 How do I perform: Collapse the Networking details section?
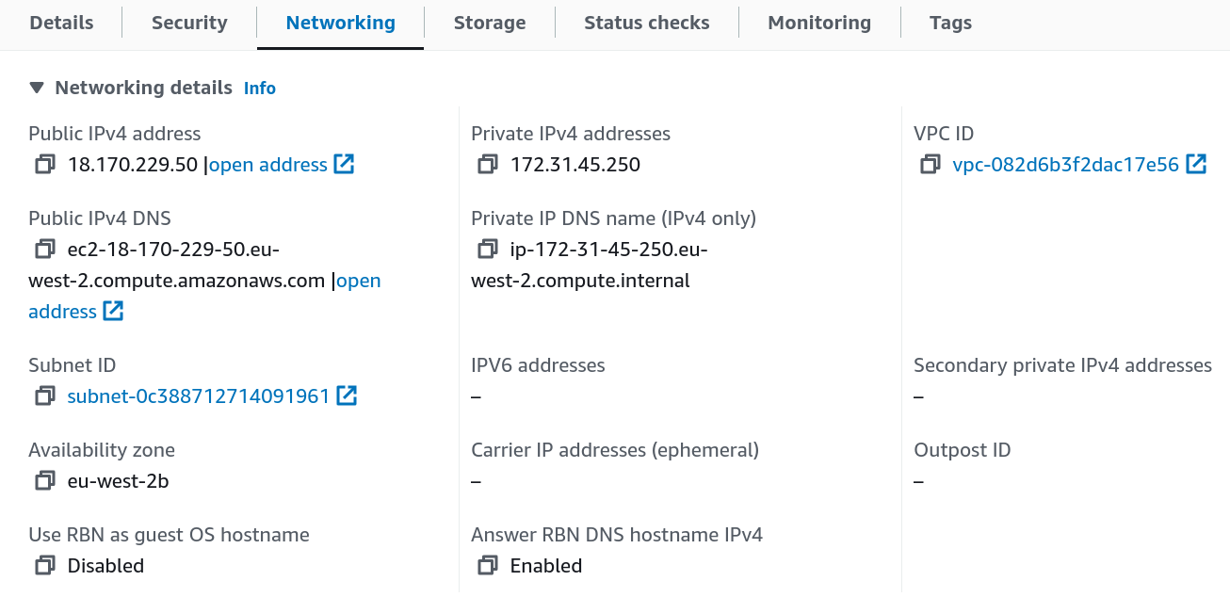[36, 88]
